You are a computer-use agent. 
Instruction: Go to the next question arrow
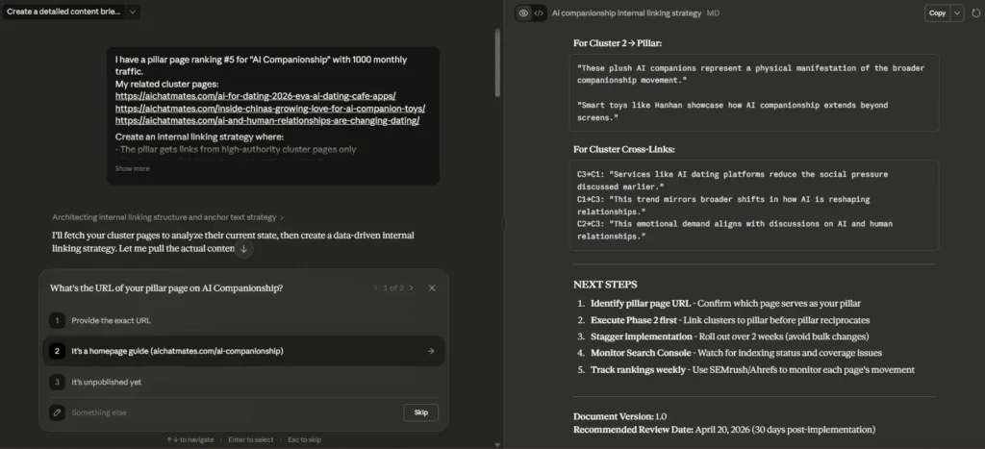pyautogui.click(x=412, y=288)
